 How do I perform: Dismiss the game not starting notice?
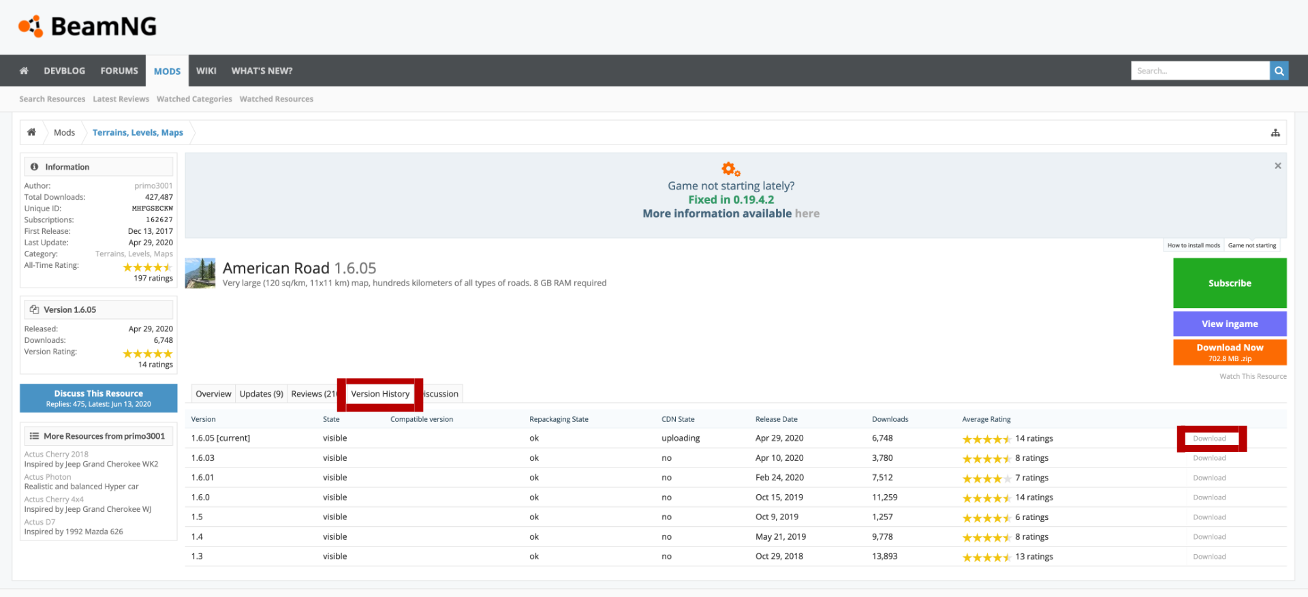tap(1278, 166)
